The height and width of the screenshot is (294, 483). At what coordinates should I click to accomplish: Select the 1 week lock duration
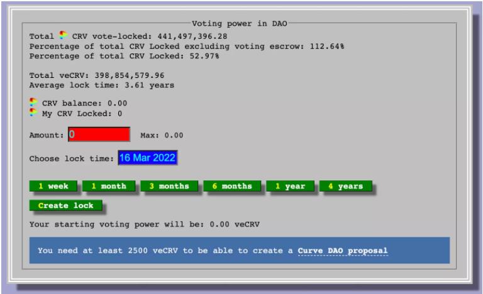tap(53, 186)
